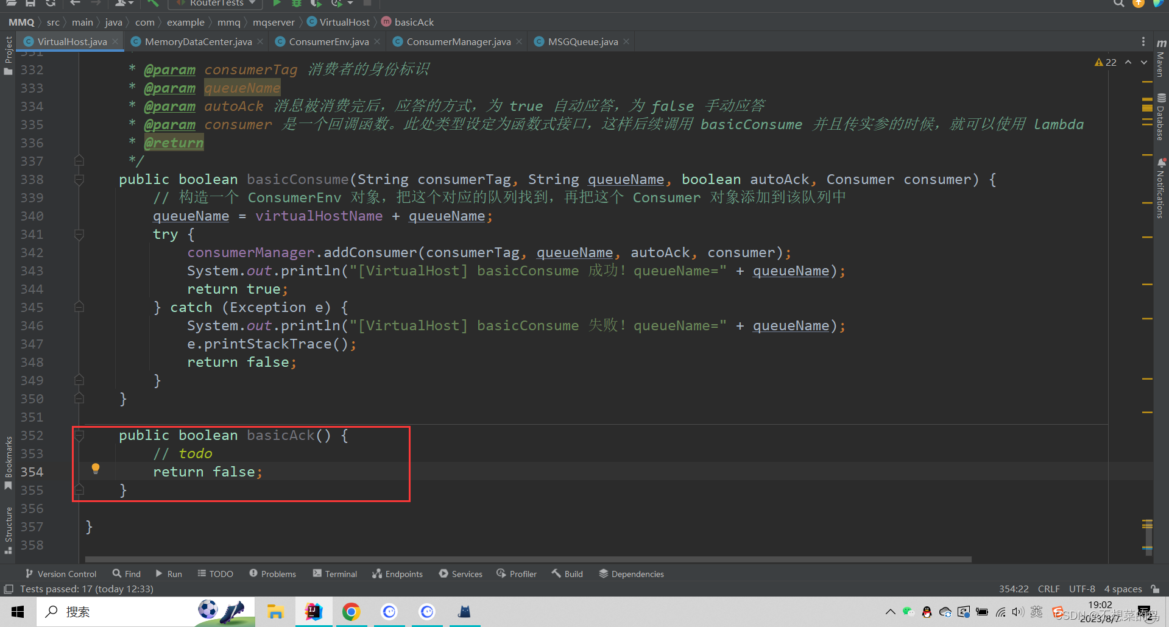Switch to the ConsumerManager.java tab
Screen dimensions: 1169x627
point(457,41)
